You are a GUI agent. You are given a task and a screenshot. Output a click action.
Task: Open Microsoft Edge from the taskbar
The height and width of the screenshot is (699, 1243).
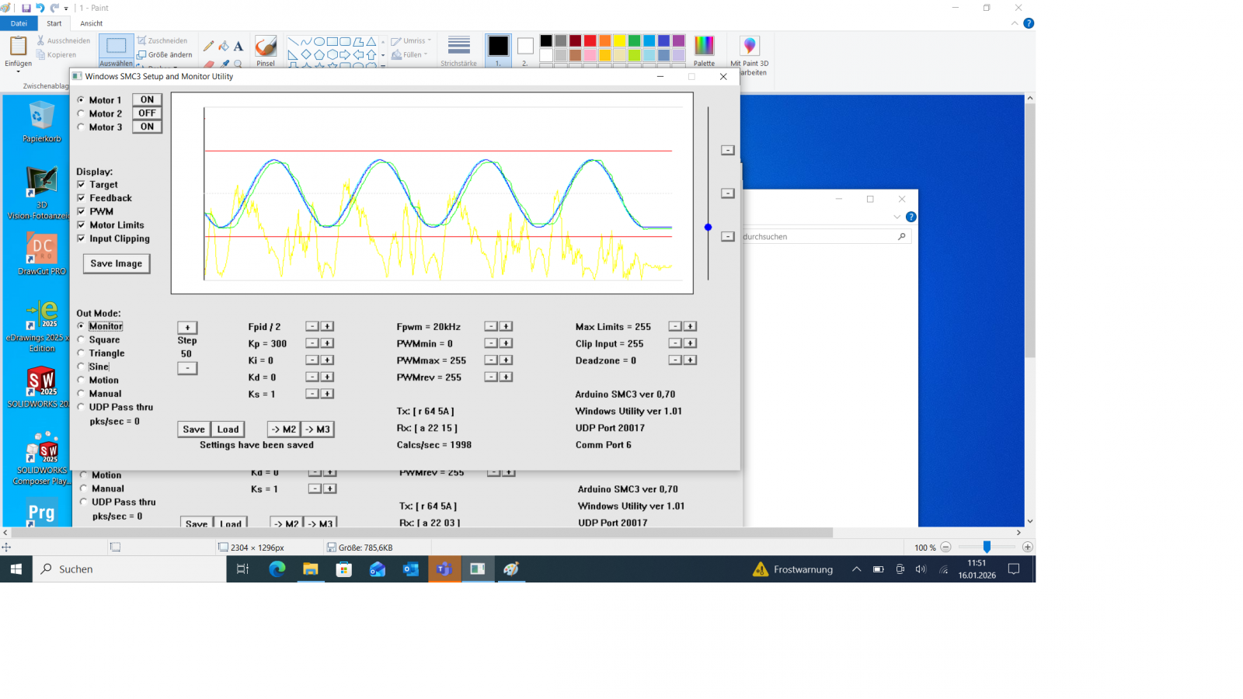click(277, 569)
